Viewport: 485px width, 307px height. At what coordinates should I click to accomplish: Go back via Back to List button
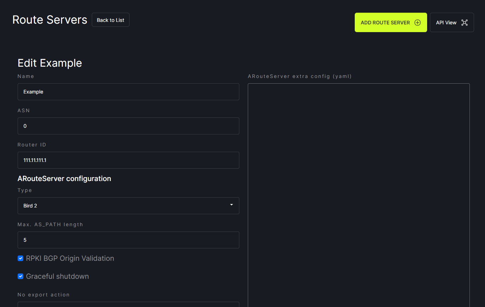click(110, 20)
